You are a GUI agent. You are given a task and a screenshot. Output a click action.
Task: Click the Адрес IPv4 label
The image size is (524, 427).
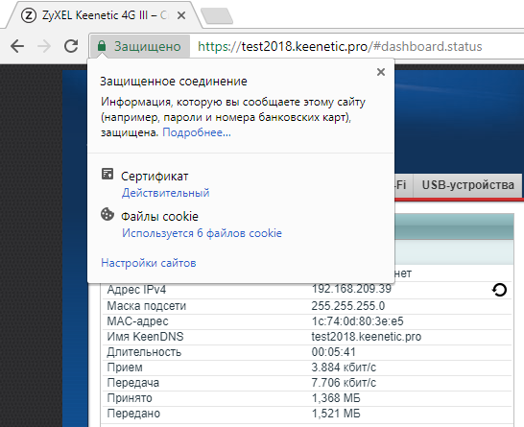(136, 290)
